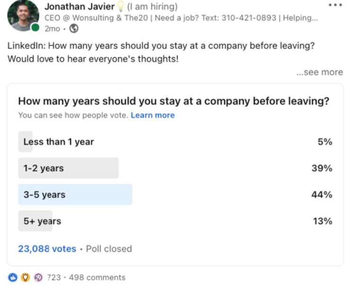
Task: Click the globe visibility icon
Action: coord(74,28)
